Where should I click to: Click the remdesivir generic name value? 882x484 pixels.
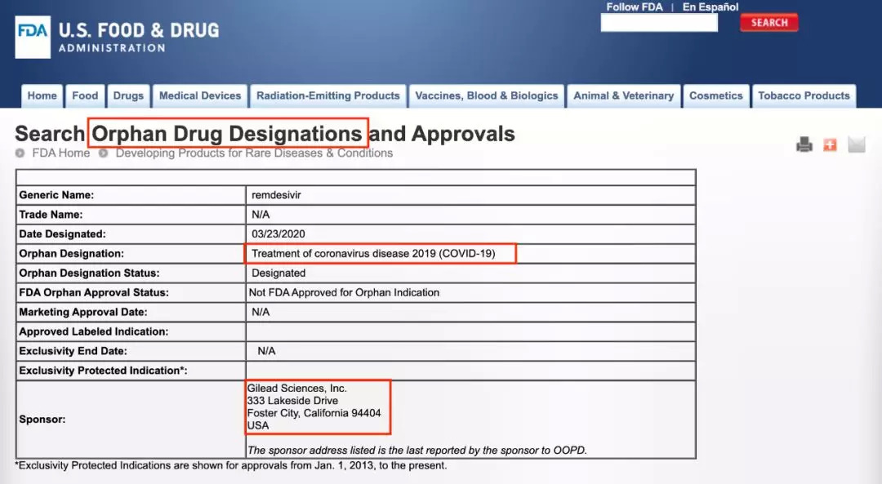276,195
